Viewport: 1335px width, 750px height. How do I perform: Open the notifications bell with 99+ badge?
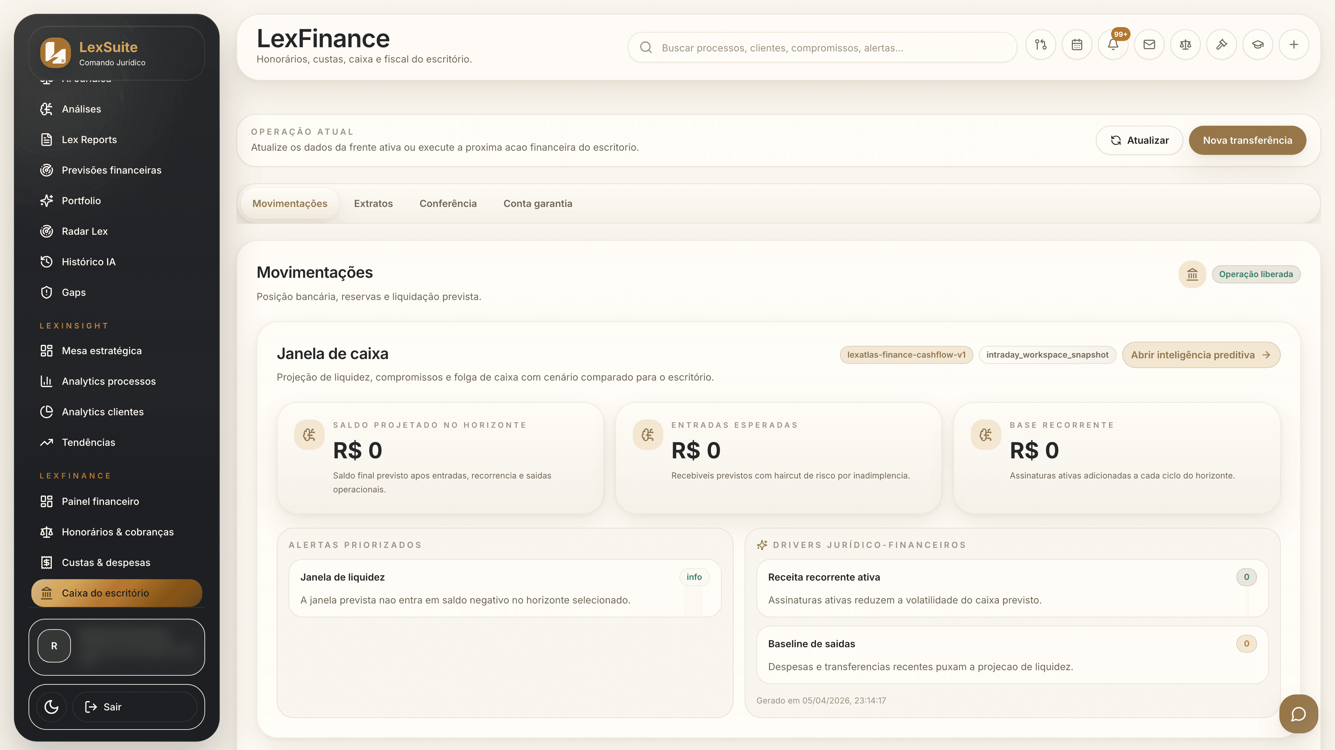point(1112,44)
